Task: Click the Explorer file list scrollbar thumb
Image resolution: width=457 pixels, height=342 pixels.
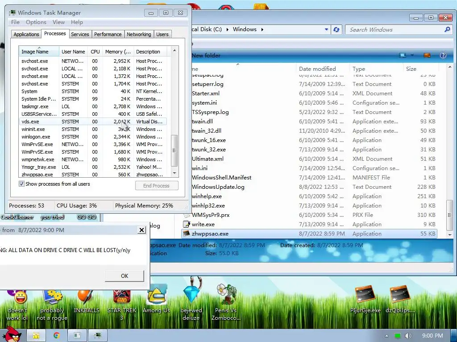Action: click(x=450, y=215)
